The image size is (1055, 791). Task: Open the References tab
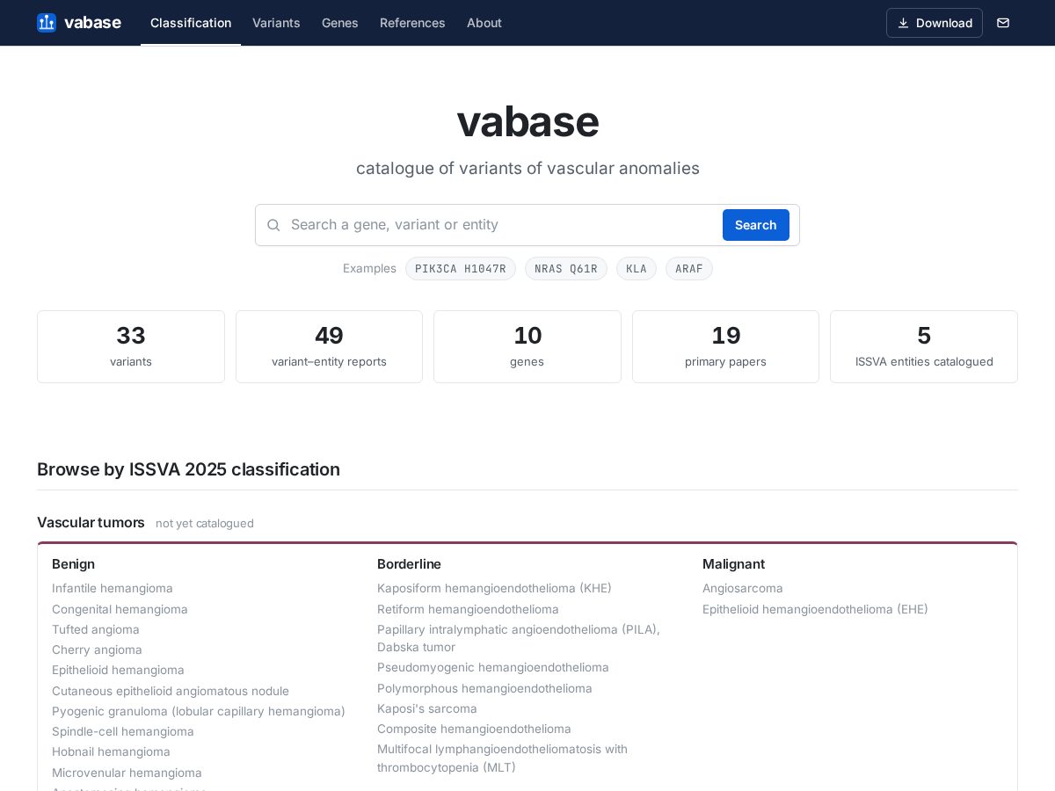pyautogui.click(x=412, y=23)
